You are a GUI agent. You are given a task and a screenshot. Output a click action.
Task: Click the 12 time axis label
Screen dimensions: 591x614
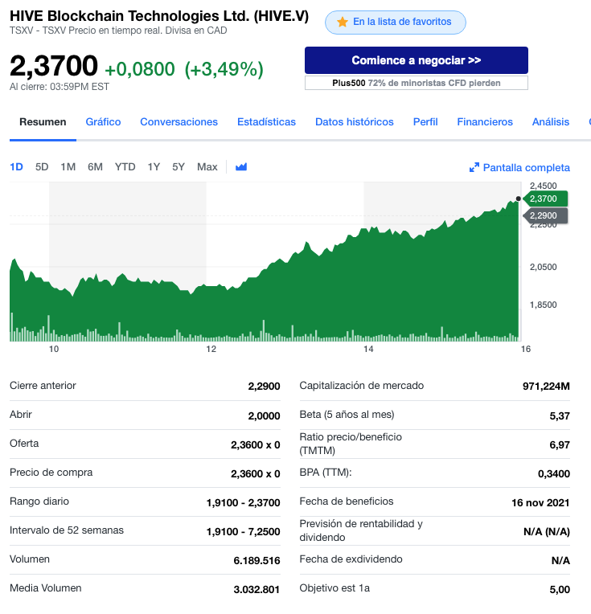tap(211, 349)
